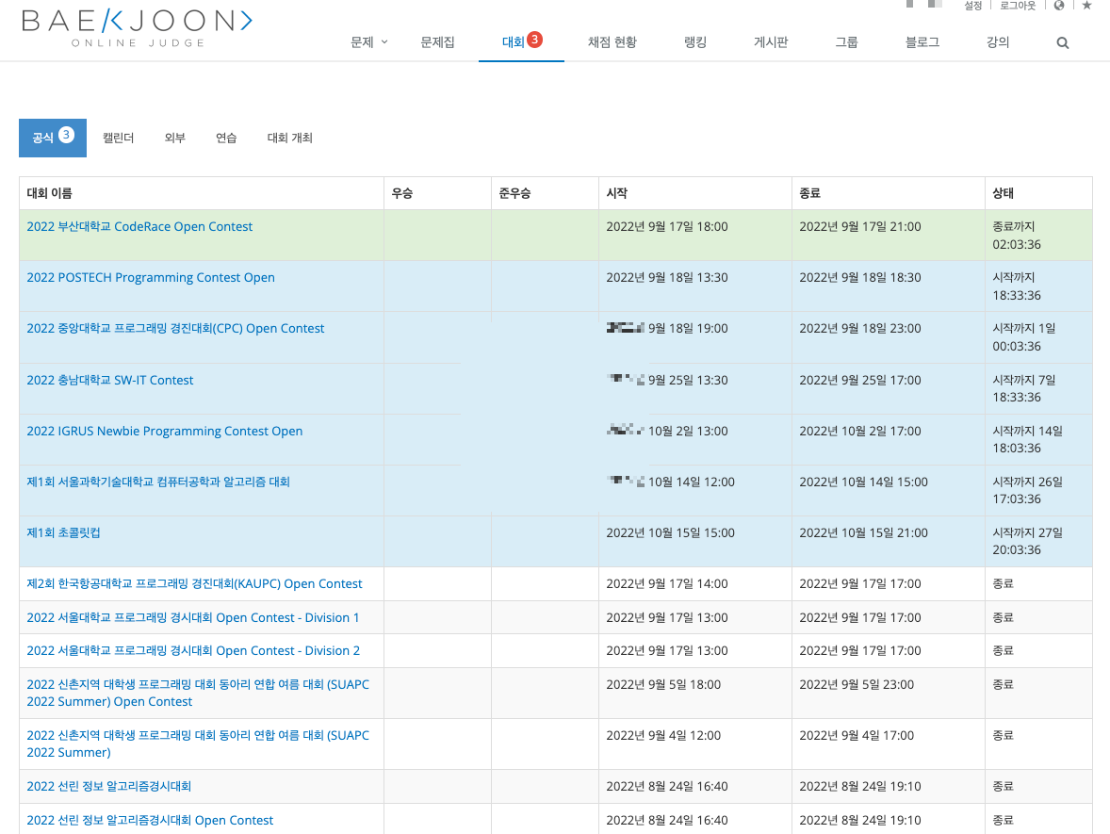
Task: Open the 랭킹 menu
Action: (695, 42)
